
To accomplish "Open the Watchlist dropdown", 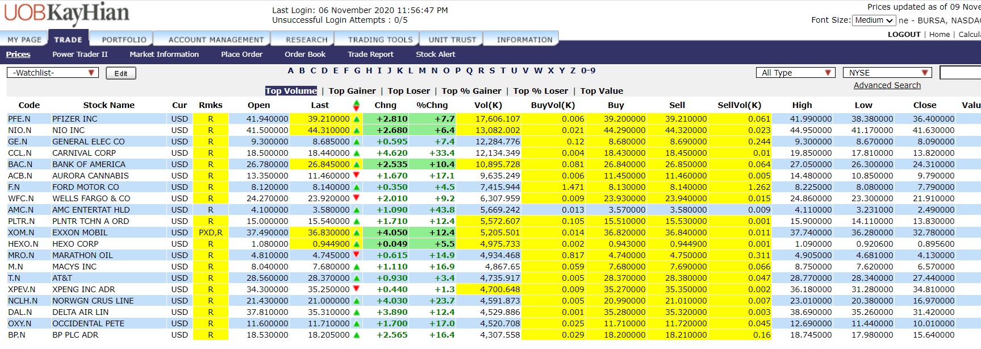I will pos(53,73).
